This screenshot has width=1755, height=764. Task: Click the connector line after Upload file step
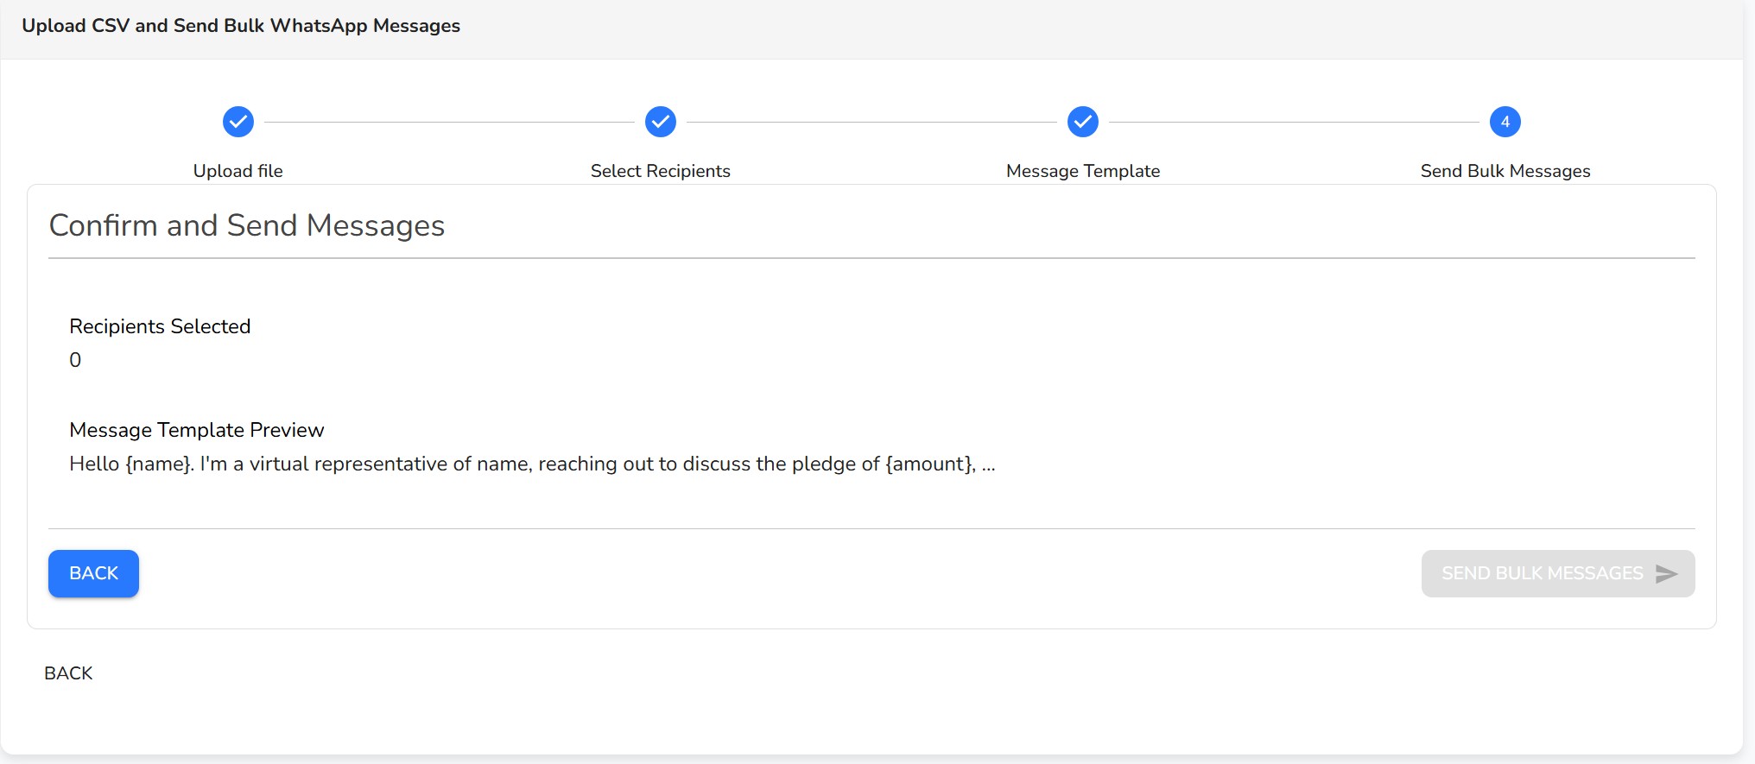coord(449,123)
